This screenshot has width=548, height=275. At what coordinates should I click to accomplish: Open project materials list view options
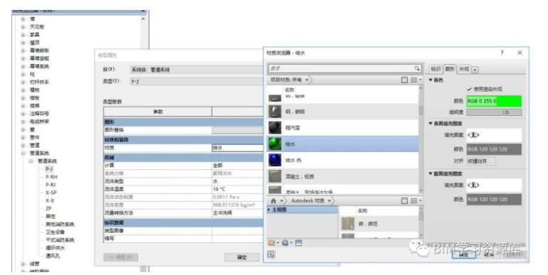point(416,80)
